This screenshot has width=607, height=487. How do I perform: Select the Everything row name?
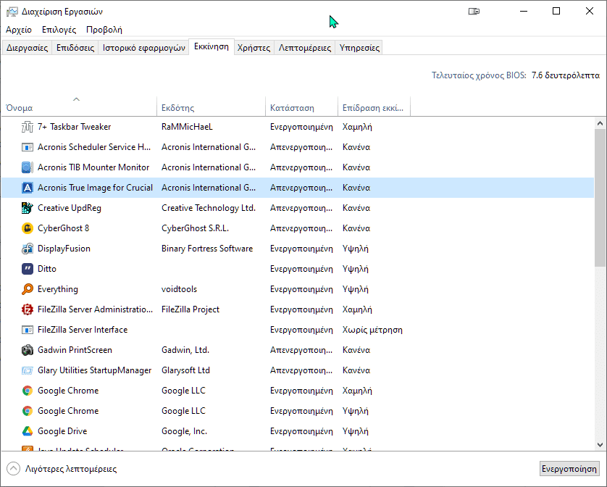(58, 289)
